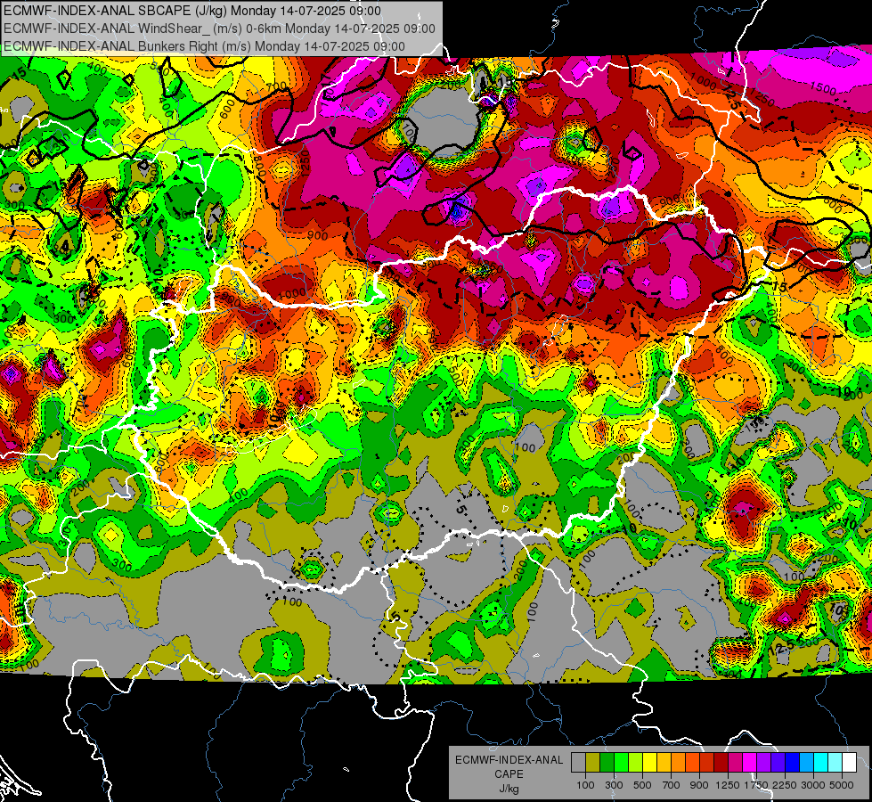The width and height of the screenshot is (872, 802).
Task: Click the SBCAPE (J/kg) title line
Action: (x=192, y=11)
